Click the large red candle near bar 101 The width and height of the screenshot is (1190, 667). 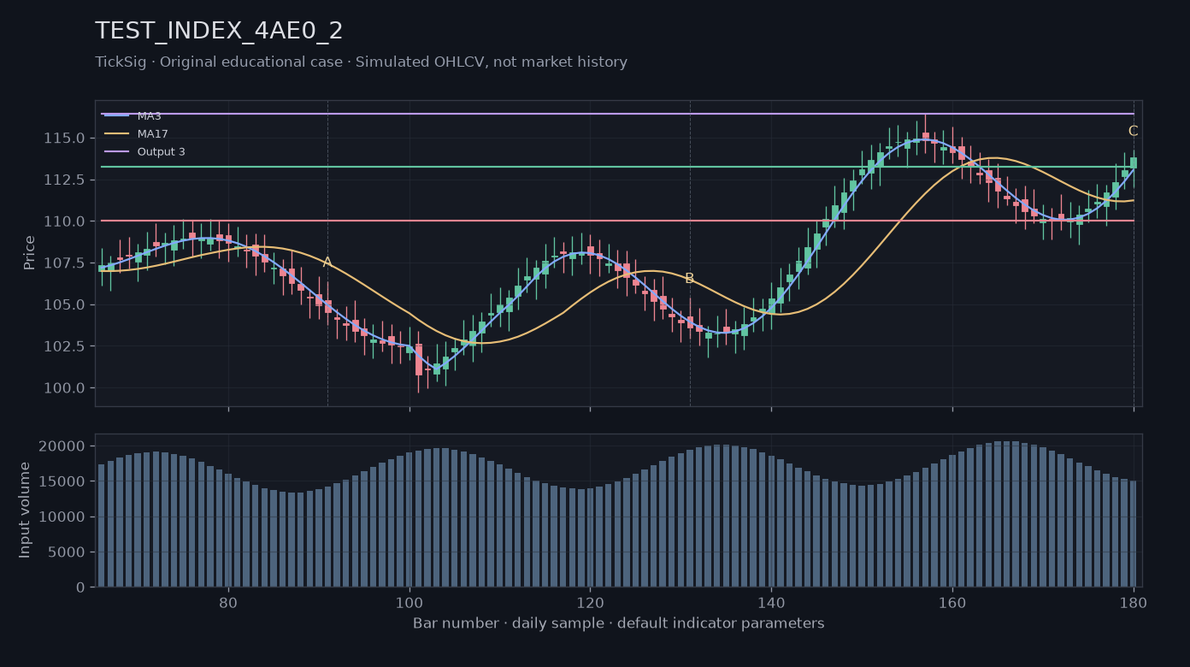419,359
